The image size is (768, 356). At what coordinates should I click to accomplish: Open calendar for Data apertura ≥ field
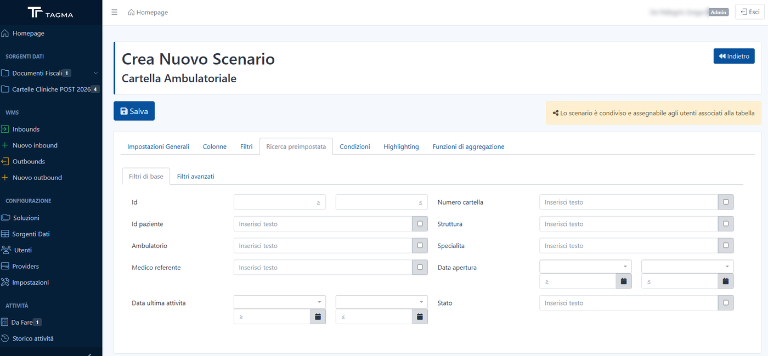[624, 281]
